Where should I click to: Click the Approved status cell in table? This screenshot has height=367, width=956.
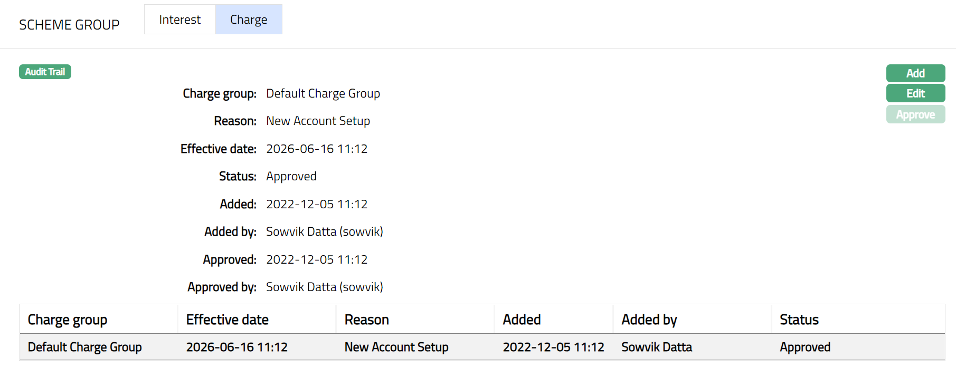[x=804, y=347]
